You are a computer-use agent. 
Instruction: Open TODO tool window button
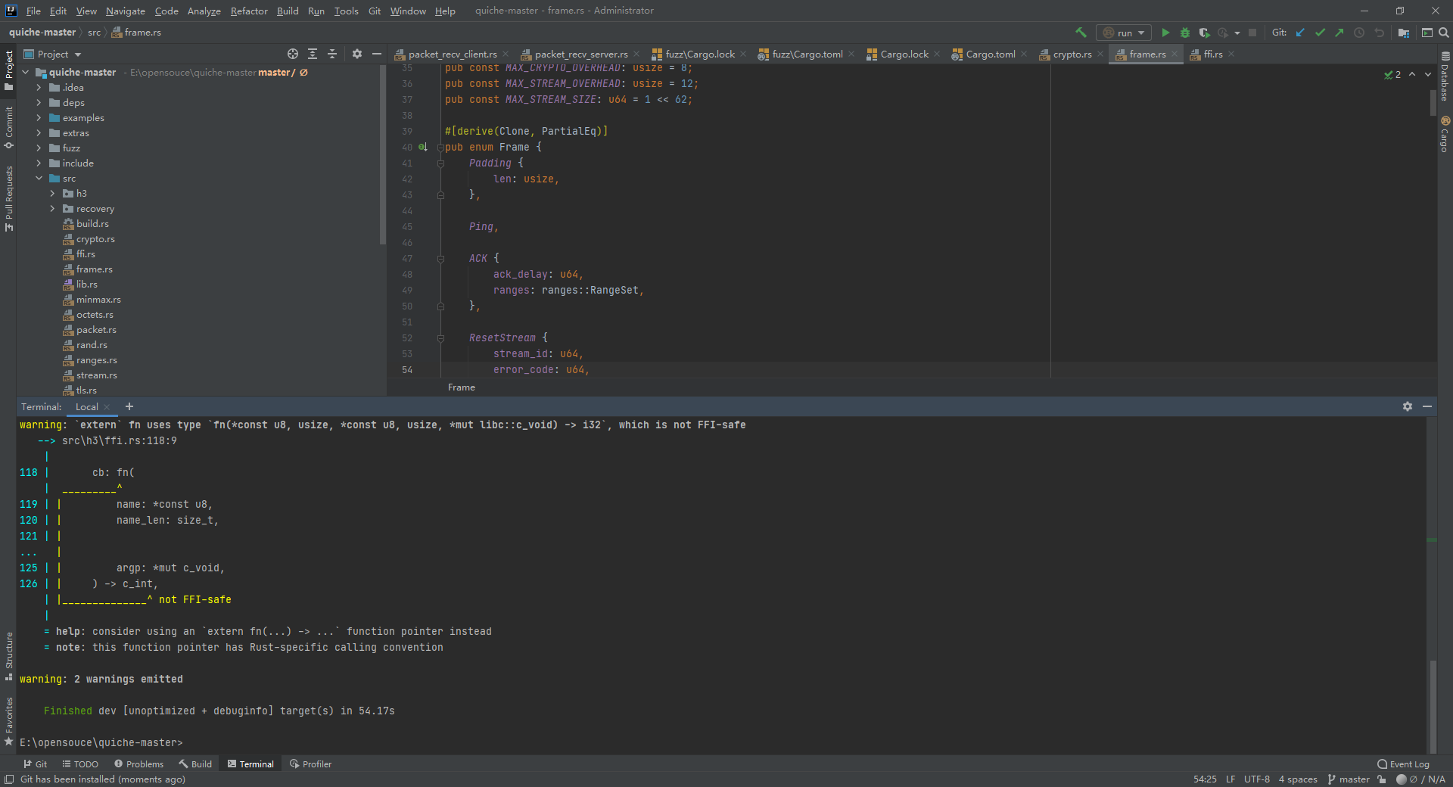click(80, 764)
